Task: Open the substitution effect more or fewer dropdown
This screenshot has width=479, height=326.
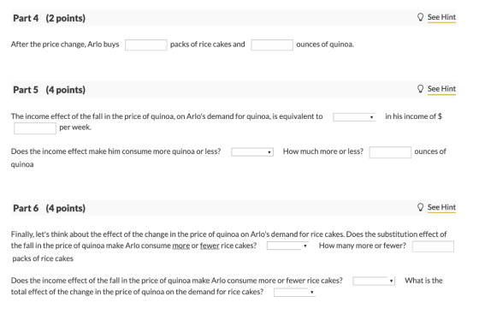Action: (x=287, y=246)
